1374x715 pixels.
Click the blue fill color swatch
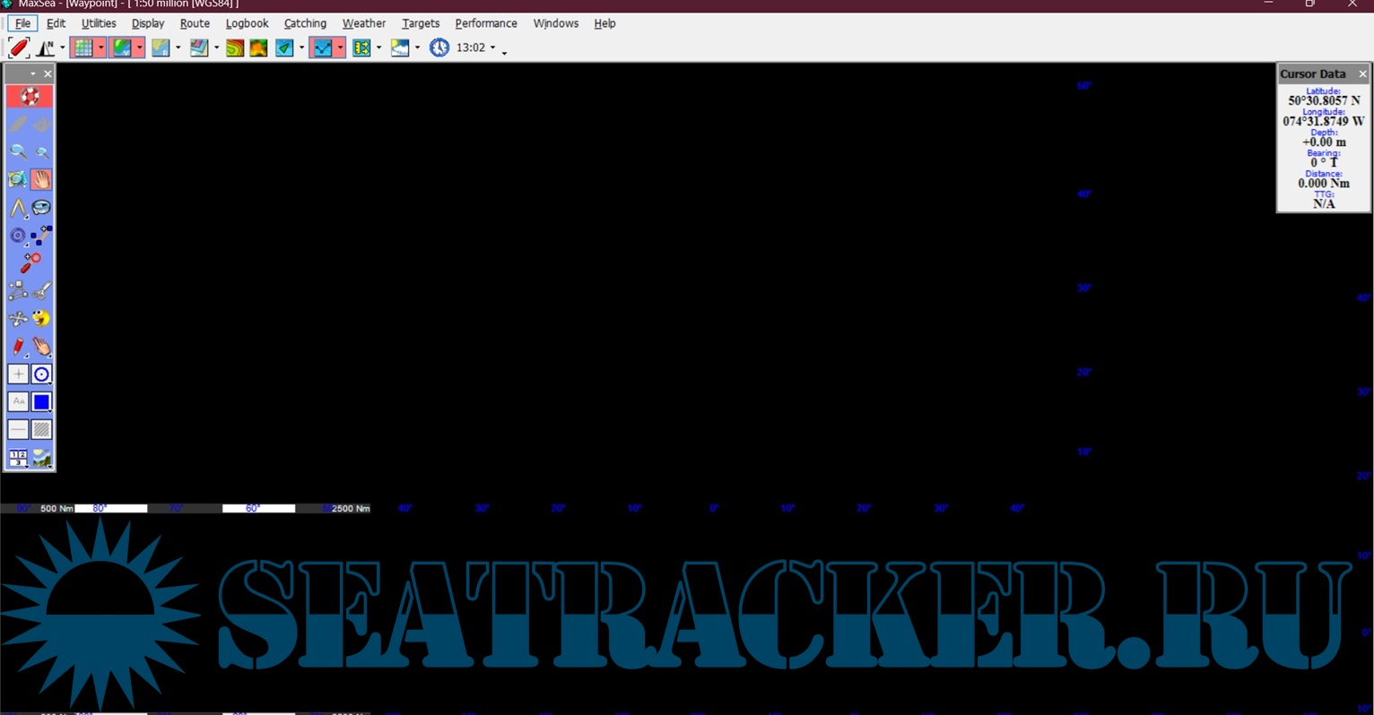[x=41, y=402]
